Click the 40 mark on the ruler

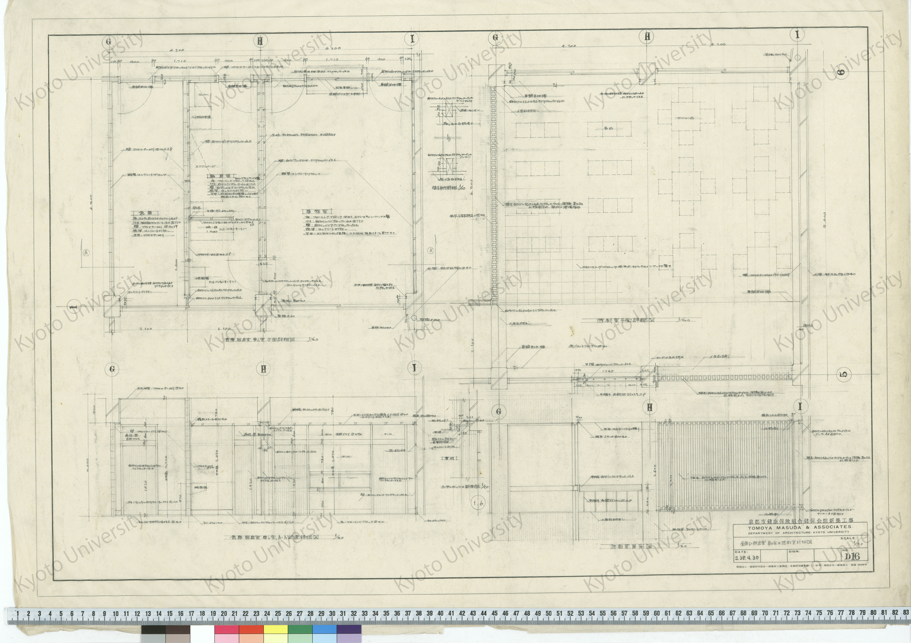coord(440,613)
